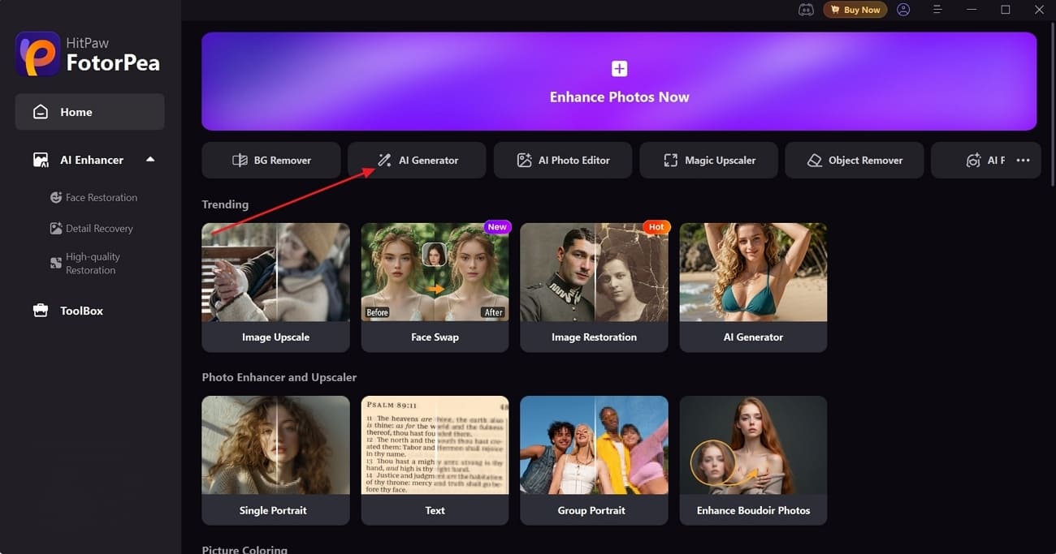The height and width of the screenshot is (554, 1056).
Task: Click the AI Generator magic wand icon
Action: click(384, 161)
